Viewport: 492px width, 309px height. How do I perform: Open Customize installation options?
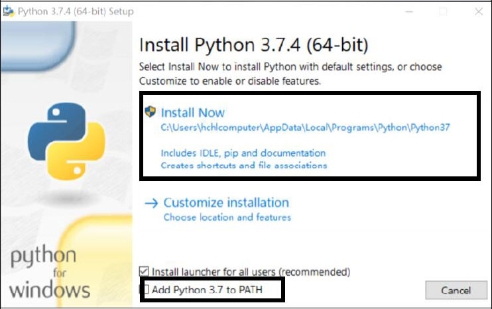(x=226, y=203)
